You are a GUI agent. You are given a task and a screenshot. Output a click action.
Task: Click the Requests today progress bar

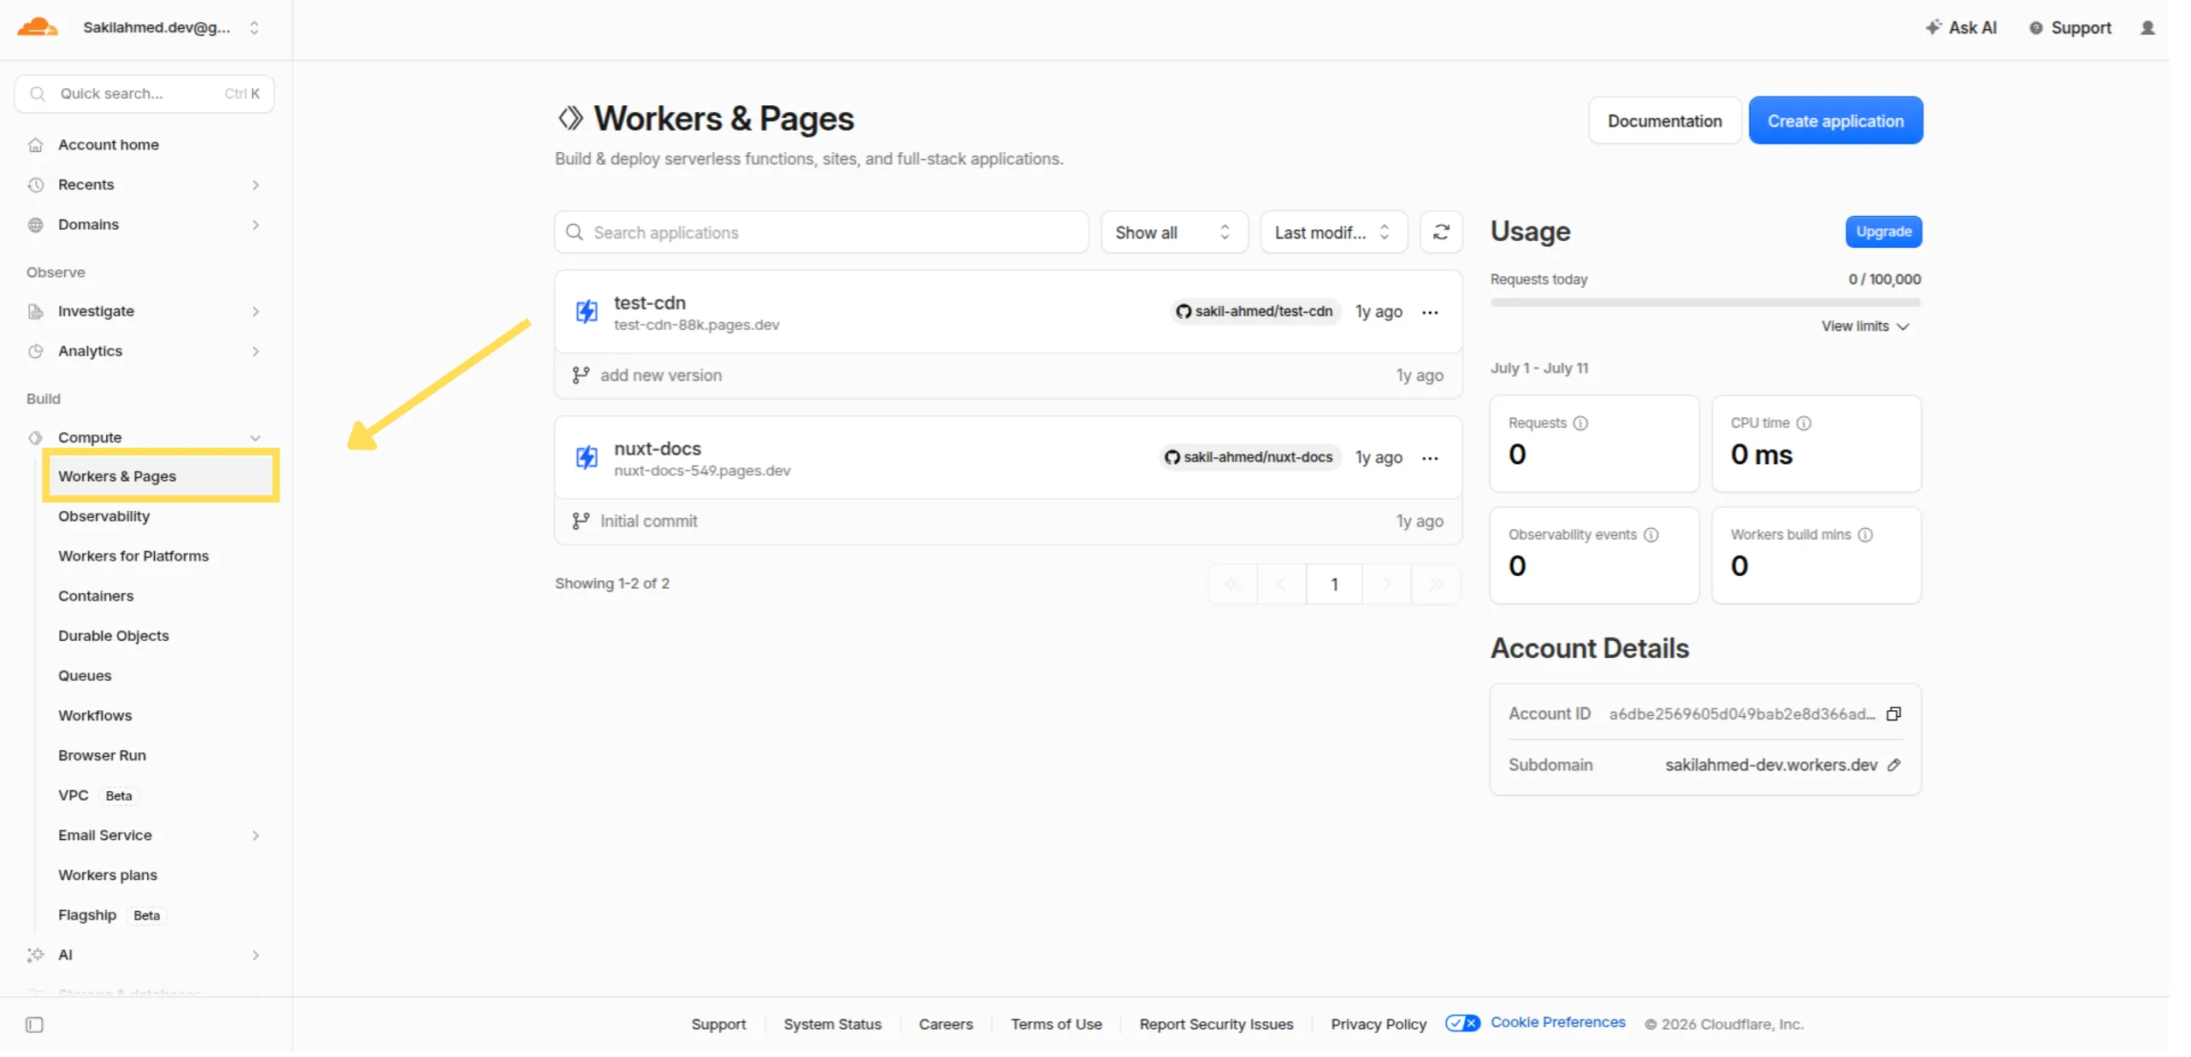pos(1704,303)
